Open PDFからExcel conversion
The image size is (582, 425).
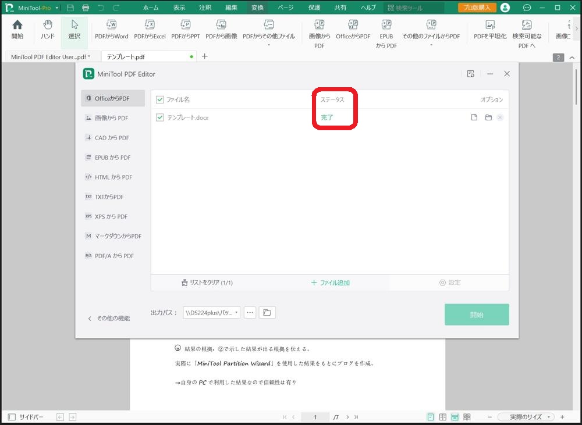tap(150, 30)
